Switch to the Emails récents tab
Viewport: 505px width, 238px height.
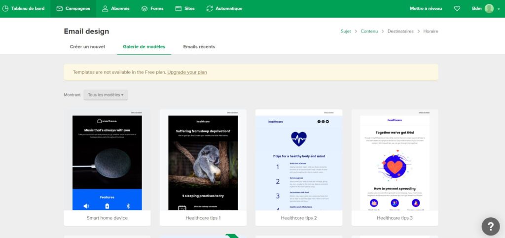pyautogui.click(x=199, y=47)
